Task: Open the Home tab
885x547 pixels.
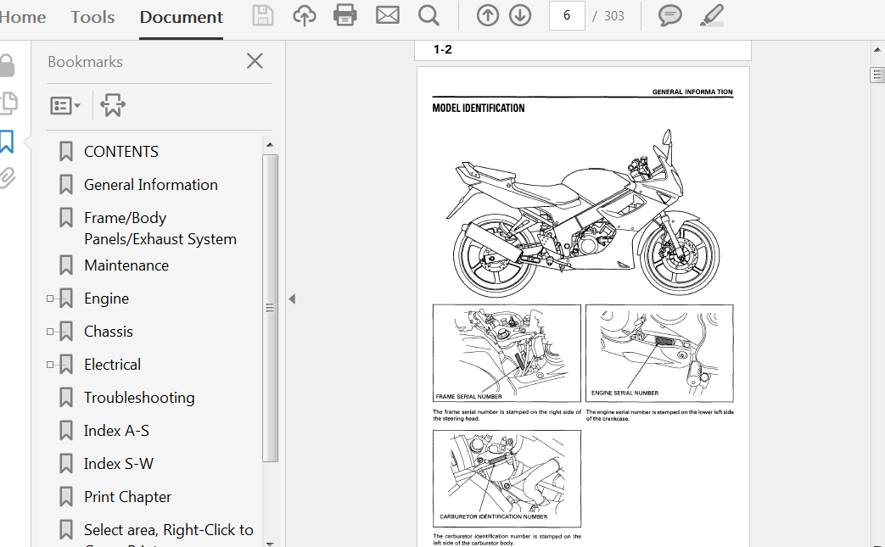Action: click(x=21, y=17)
